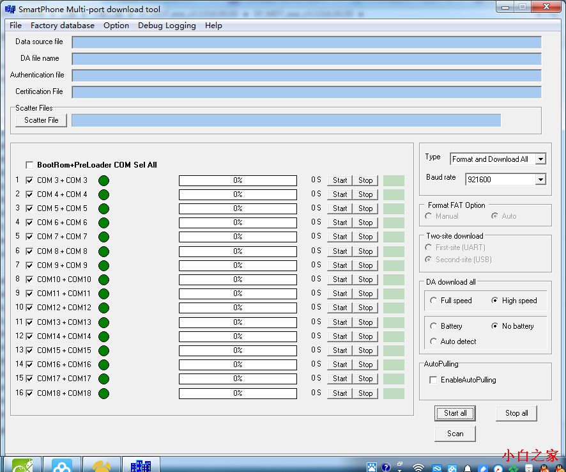Click the green status circle beside COM12

coord(103,308)
